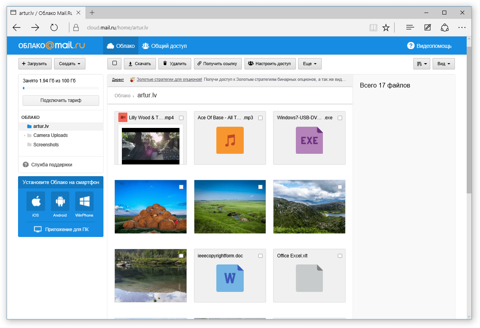The image size is (480, 328).
Task: Toggle the select-all checkbox in toolbar
Action: (x=114, y=63)
